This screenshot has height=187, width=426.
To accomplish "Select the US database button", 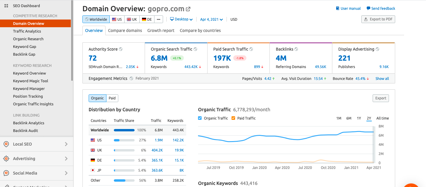I will pos(117,19).
